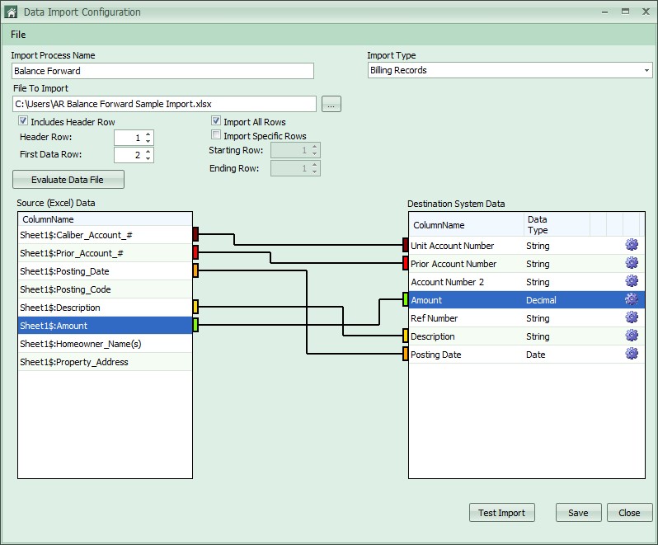The width and height of the screenshot is (658, 545).
Task: Click gear icon for Unit Account Number row
Action: pyautogui.click(x=632, y=245)
